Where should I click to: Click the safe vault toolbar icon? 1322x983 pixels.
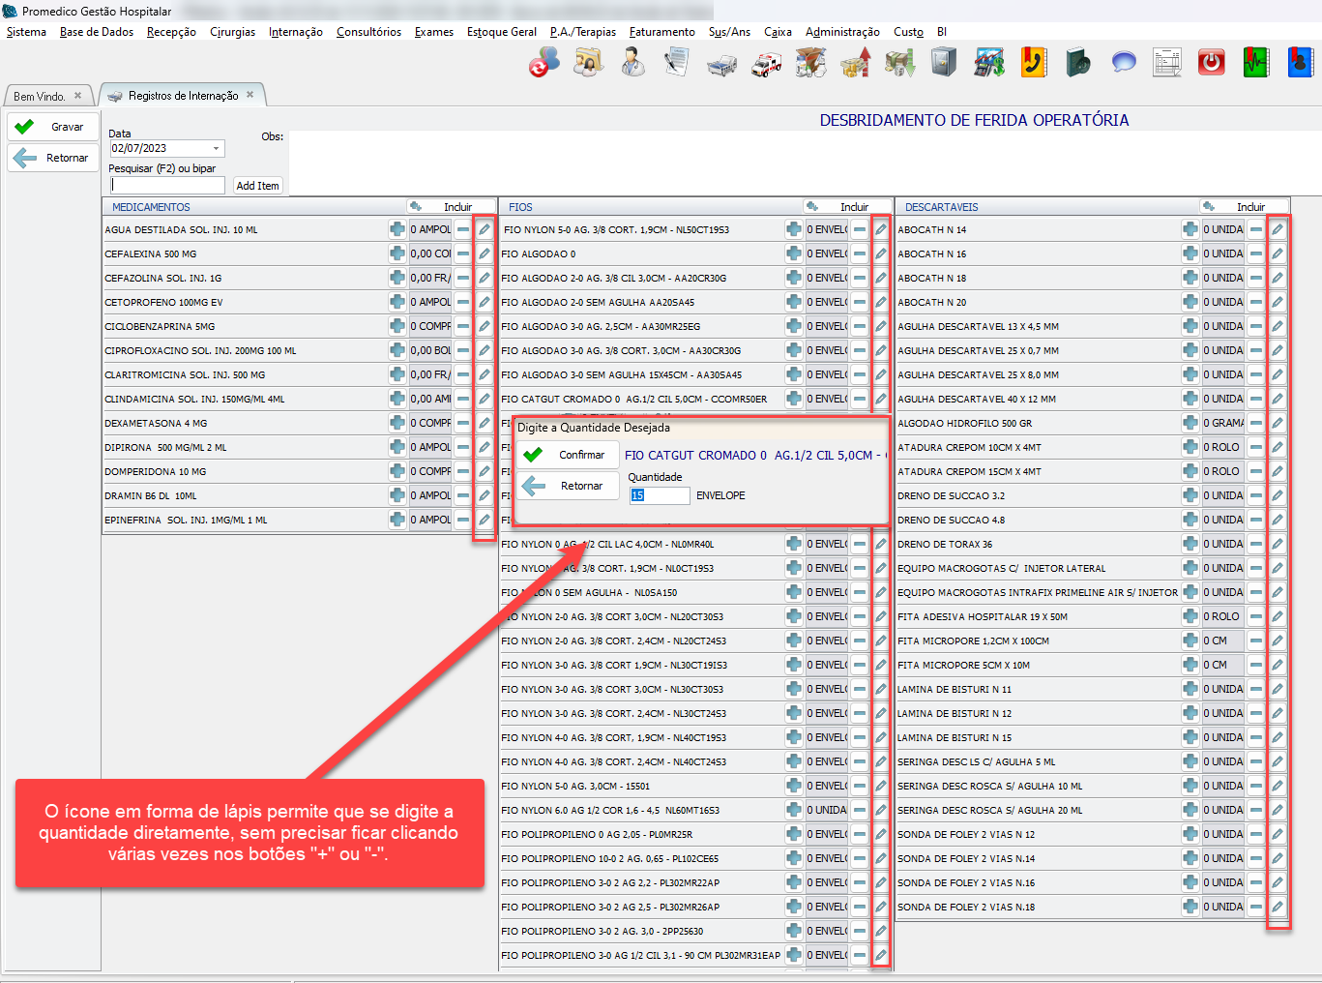944,64
